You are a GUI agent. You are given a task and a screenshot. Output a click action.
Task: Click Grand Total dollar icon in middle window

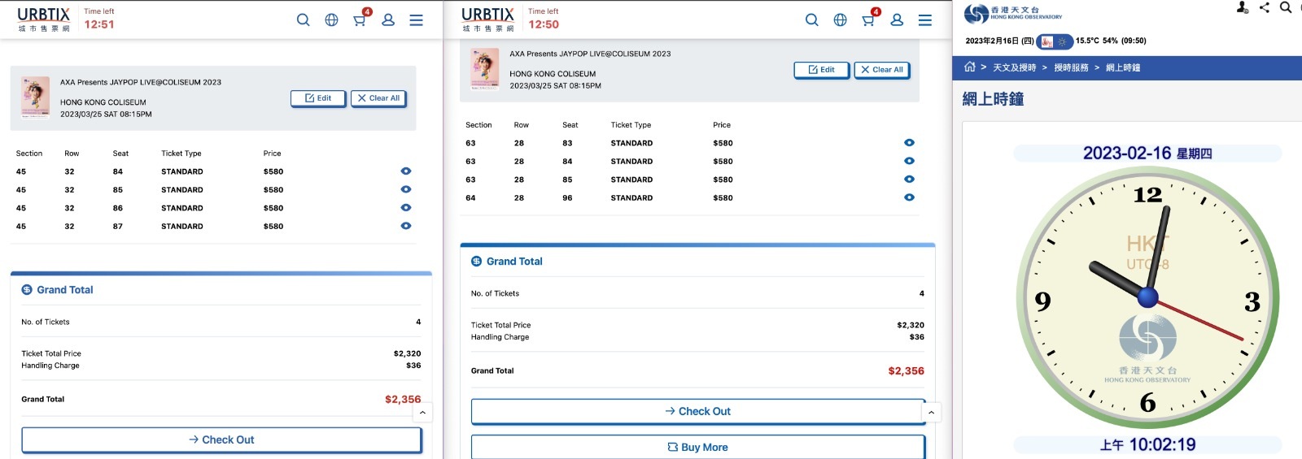(477, 262)
